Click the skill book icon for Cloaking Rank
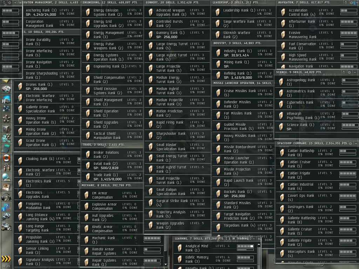Viewport: 359px width, 269px height. coord(20,160)
